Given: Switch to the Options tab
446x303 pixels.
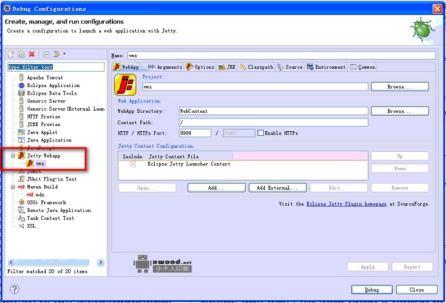Looking at the screenshot, I should [x=200, y=67].
